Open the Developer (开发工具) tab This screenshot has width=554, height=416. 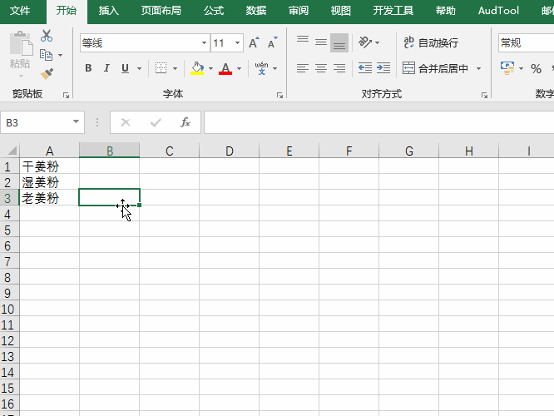[393, 11]
